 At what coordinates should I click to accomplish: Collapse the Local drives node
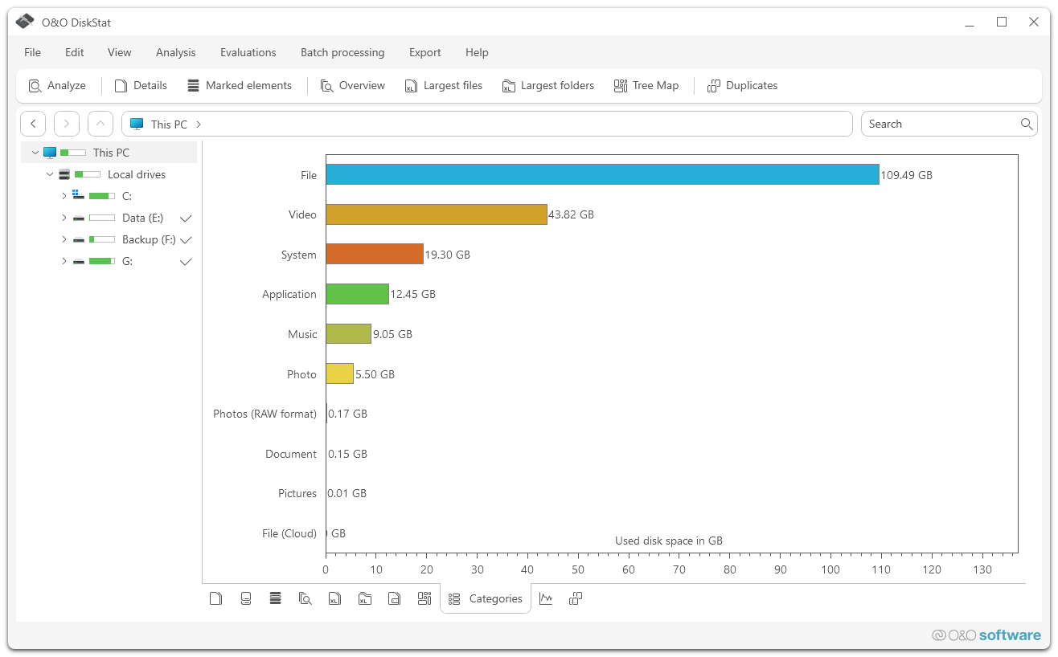tap(49, 174)
